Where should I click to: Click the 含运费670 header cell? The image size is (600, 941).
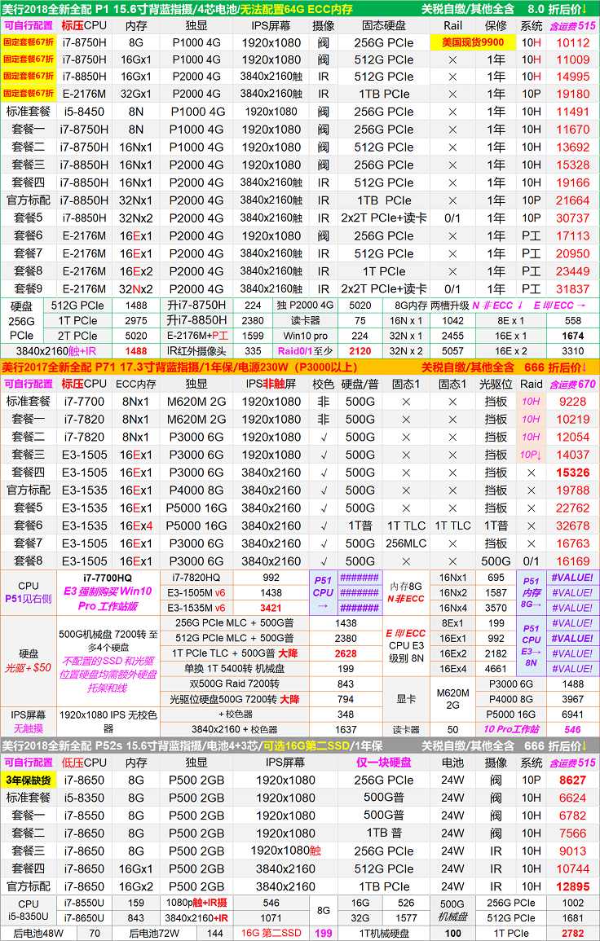click(x=572, y=384)
